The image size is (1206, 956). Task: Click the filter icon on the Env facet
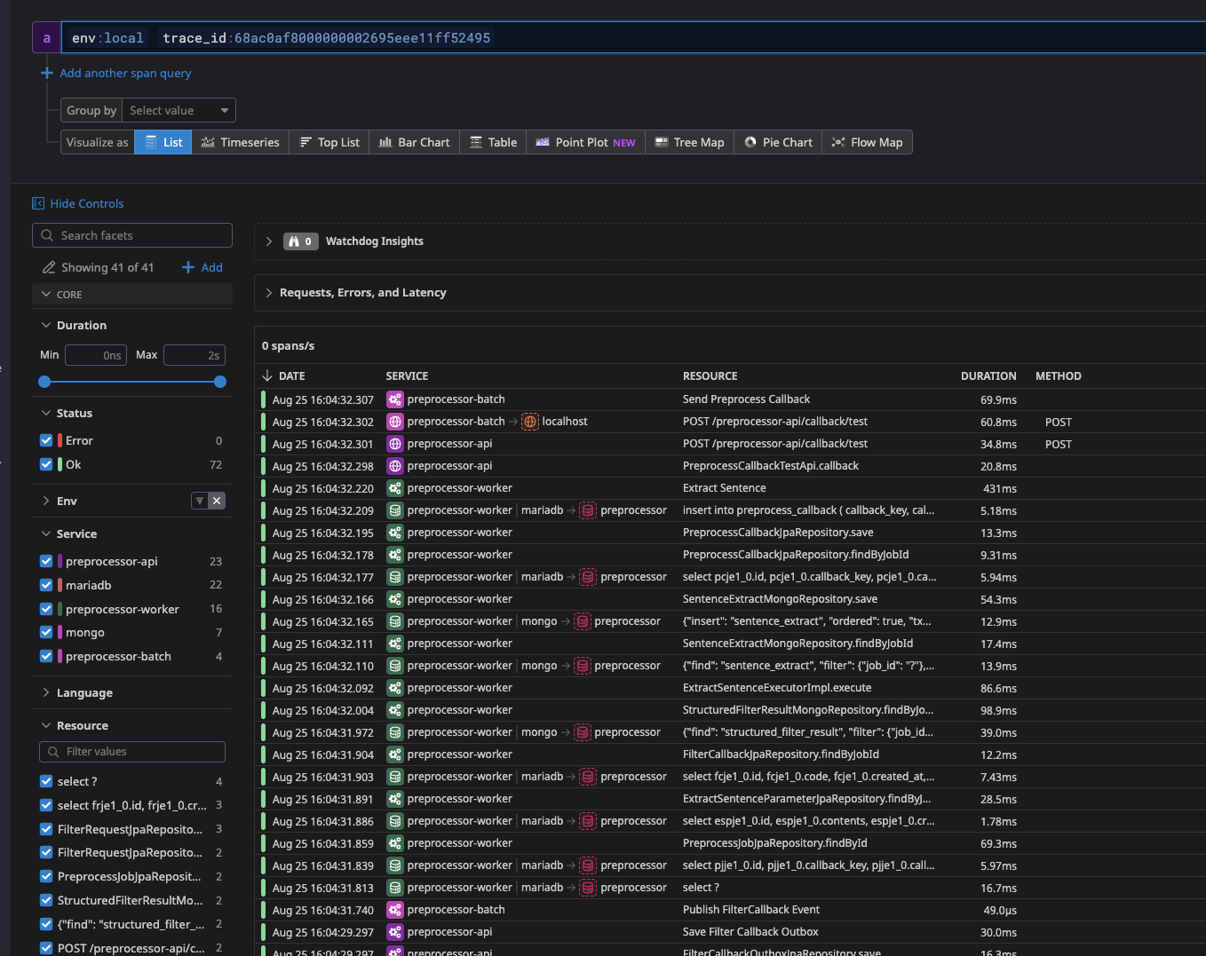(199, 500)
